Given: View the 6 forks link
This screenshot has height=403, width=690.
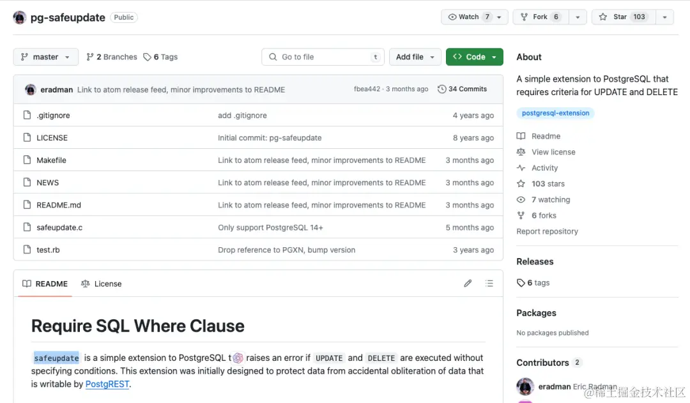Looking at the screenshot, I should [x=537, y=215].
